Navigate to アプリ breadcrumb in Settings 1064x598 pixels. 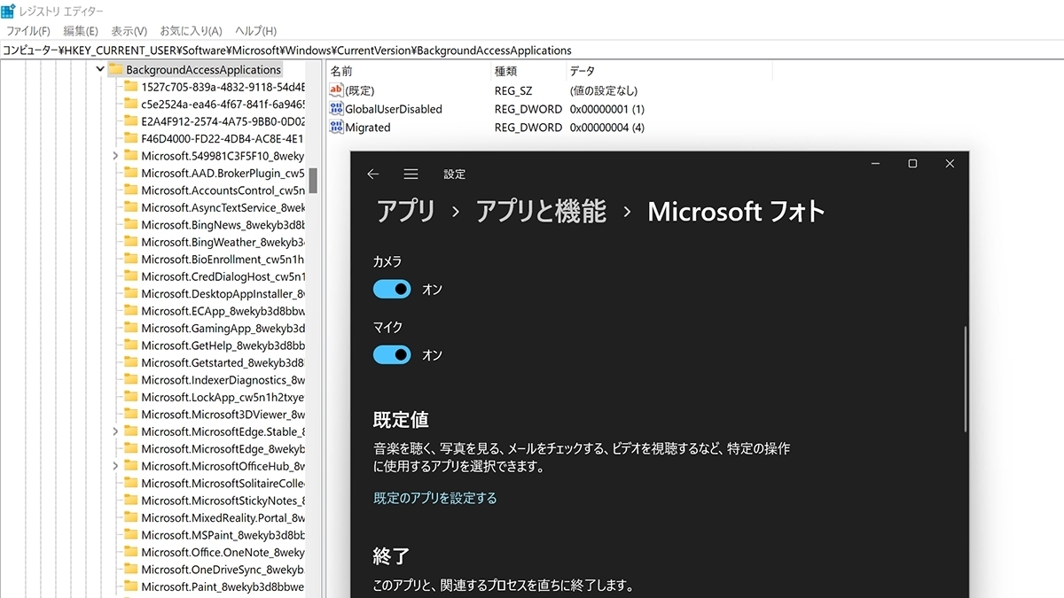pos(406,212)
